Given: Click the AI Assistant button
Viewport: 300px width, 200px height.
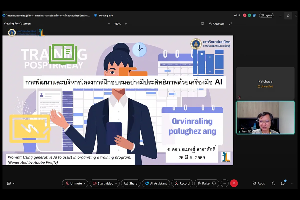Looking at the screenshot, I should tap(156, 183).
